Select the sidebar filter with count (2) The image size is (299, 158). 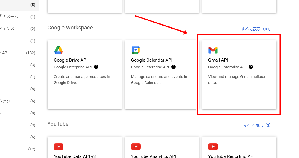(x=17, y=29)
